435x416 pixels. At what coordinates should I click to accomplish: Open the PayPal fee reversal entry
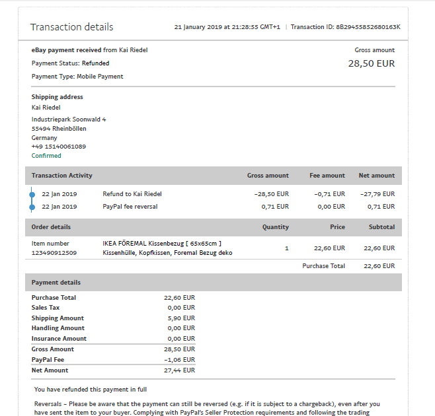(x=130, y=207)
